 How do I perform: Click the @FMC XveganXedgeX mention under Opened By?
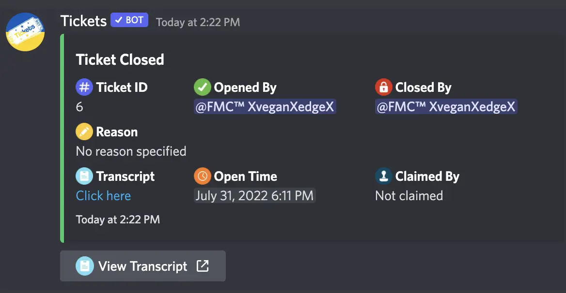pyautogui.click(x=265, y=106)
